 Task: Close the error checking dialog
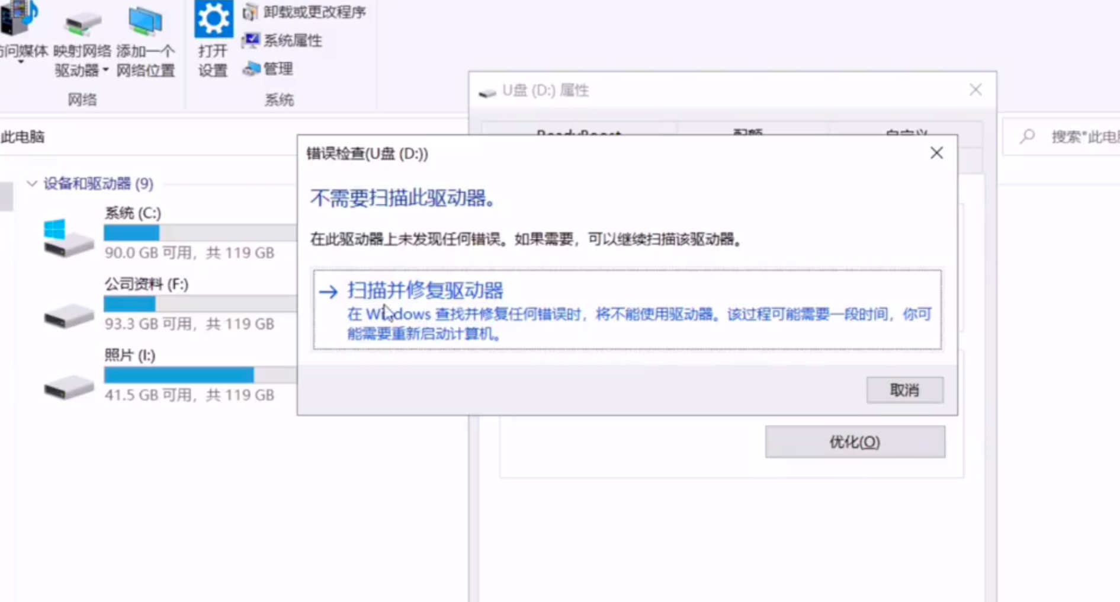coord(936,153)
